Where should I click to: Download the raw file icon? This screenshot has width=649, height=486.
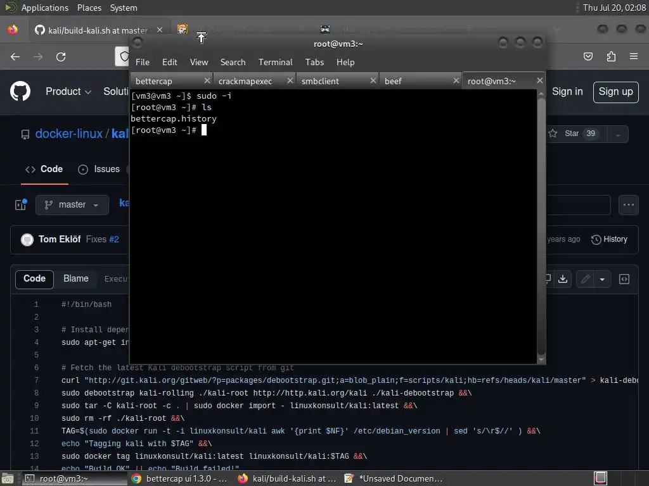563,279
